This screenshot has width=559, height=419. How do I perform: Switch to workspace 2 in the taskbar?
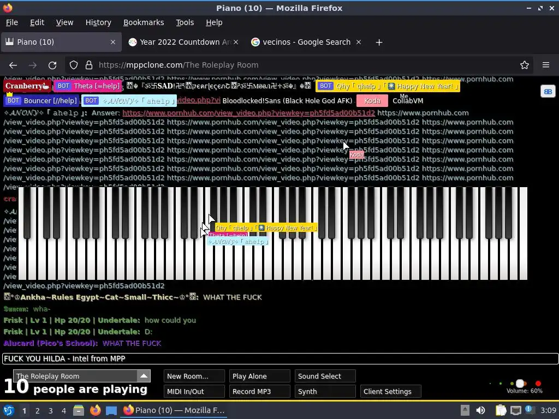pyautogui.click(x=38, y=411)
